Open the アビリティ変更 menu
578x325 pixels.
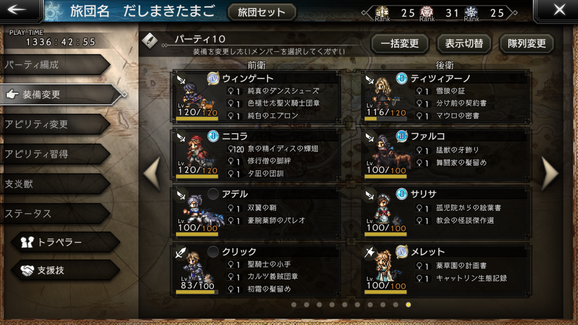(55, 124)
